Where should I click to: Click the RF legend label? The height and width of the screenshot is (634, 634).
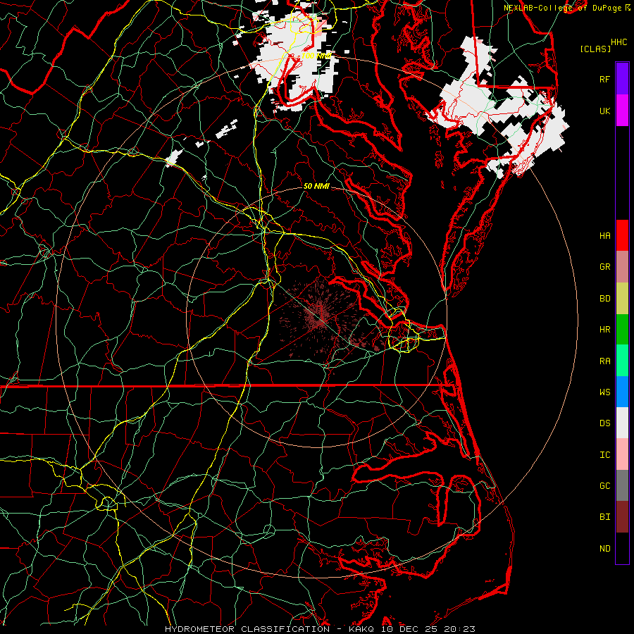tap(604, 79)
